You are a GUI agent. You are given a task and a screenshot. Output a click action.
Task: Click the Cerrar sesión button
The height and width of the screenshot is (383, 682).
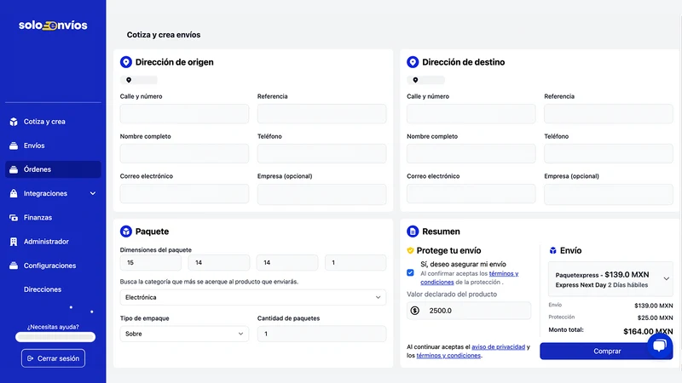click(53, 358)
